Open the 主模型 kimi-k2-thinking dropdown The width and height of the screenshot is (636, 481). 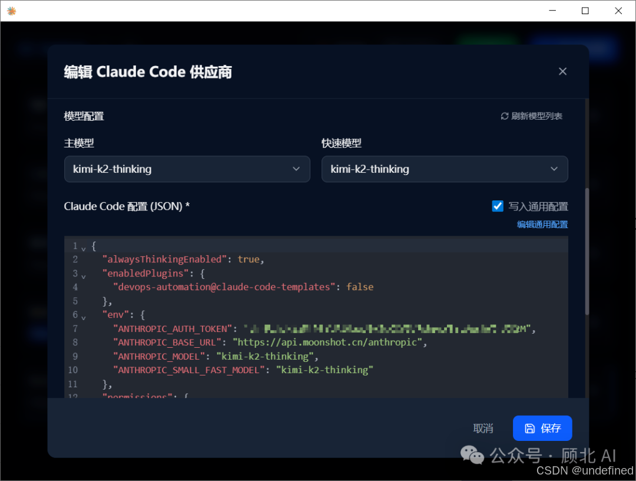187,169
